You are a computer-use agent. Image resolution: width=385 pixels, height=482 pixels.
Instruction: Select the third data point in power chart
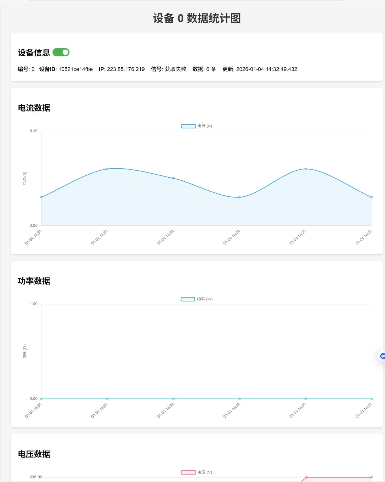(x=173, y=399)
